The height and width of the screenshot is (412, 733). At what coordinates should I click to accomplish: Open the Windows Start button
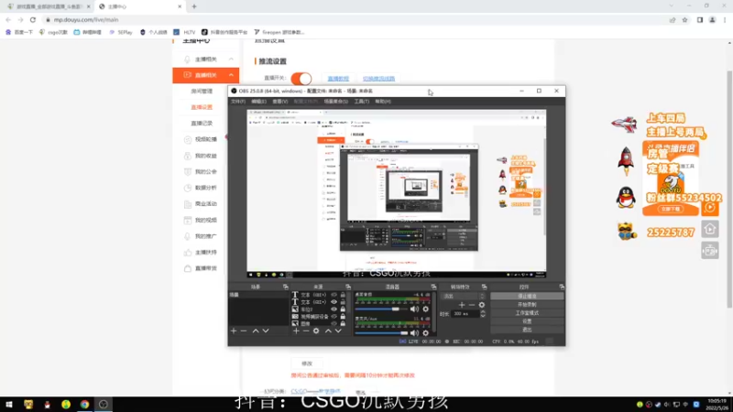[x=9, y=405]
